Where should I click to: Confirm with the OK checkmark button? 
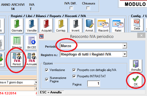[x=136, y=81]
